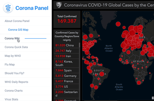Click the Germany row in list
The image size is (154, 101).
[x=66, y=76]
